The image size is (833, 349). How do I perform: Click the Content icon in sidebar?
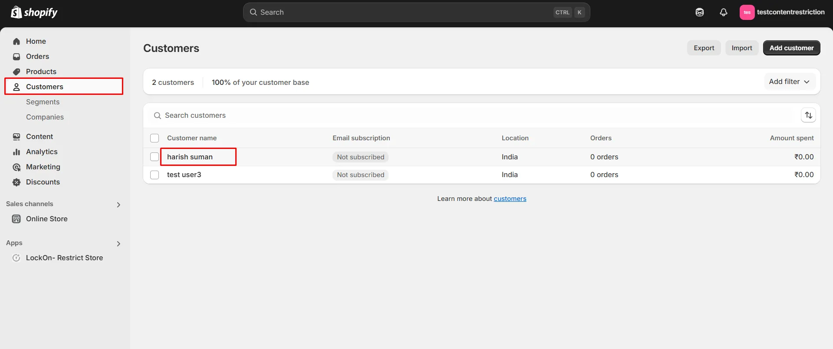pyautogui.click(x=16, y=137)
